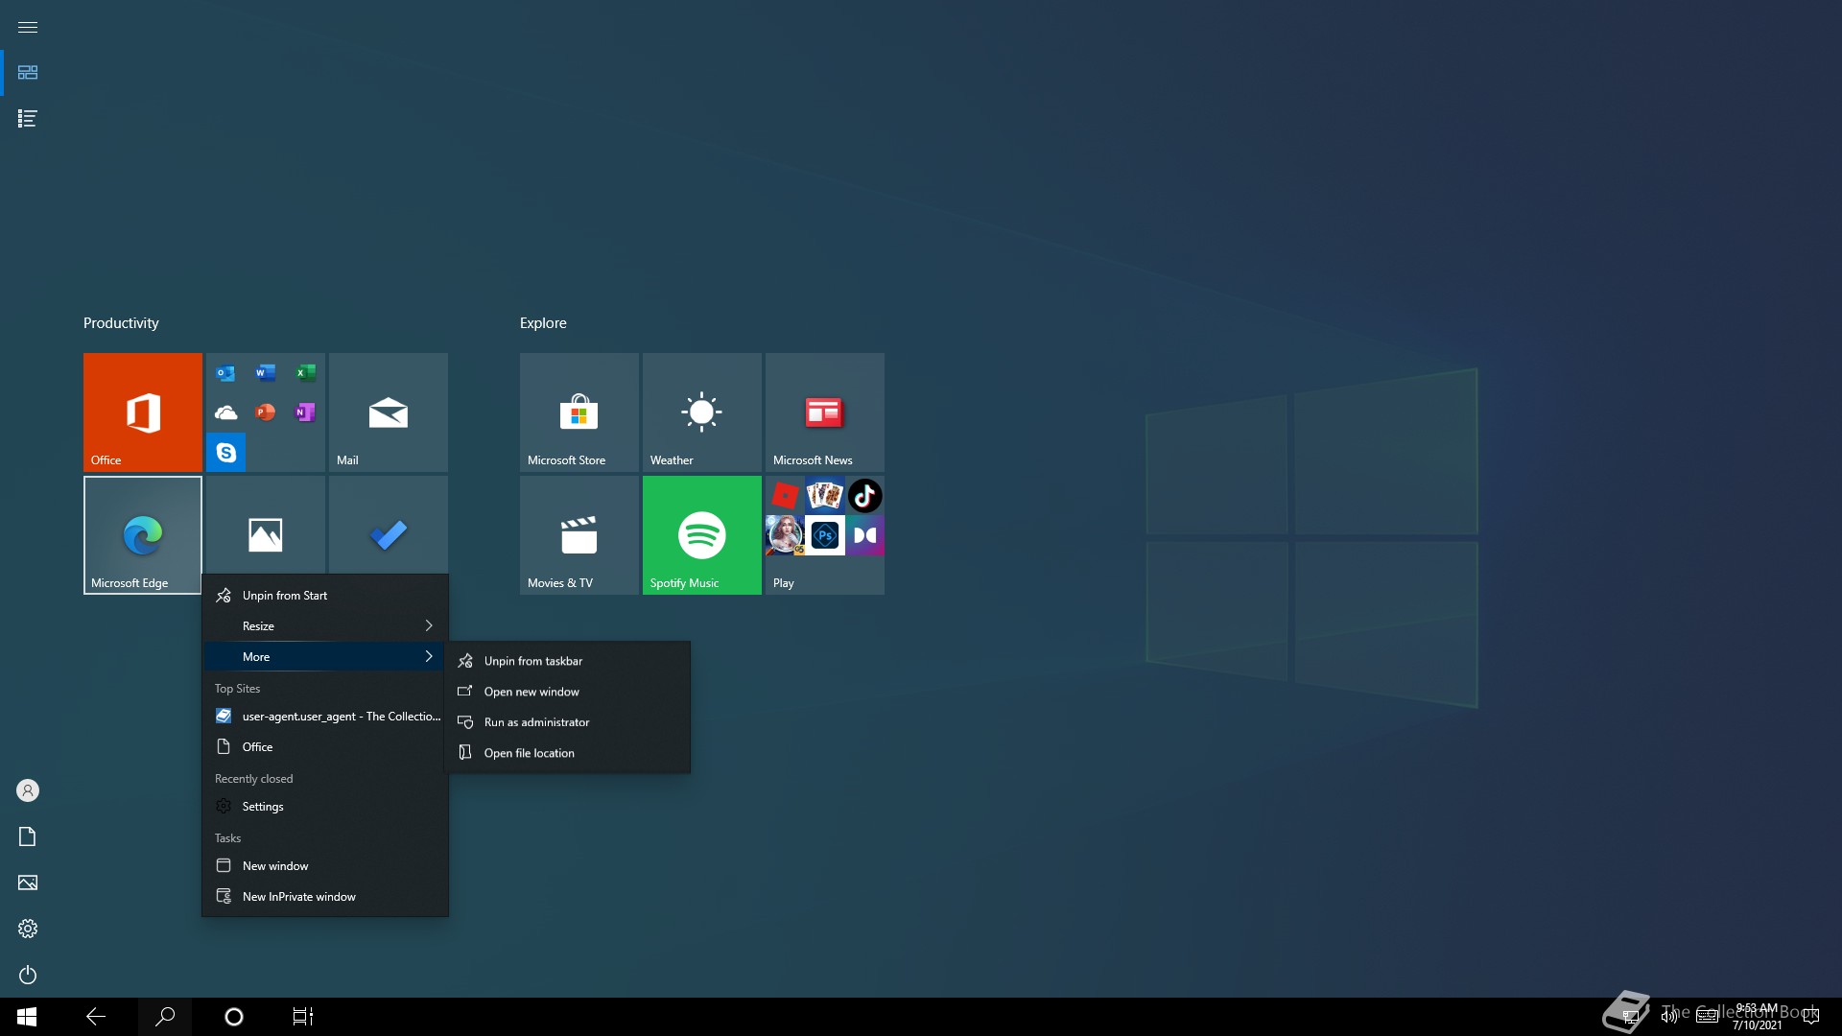Open the Photos tile

coord(266,526)
